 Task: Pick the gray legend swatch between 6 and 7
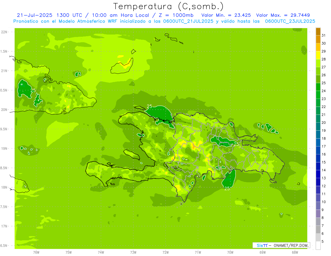coord(318,229)
